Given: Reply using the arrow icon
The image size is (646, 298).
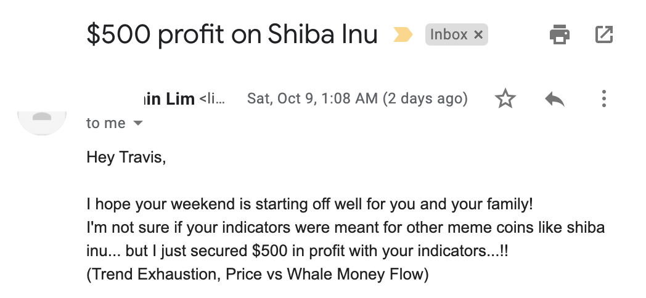Looking at the screenshot, I should [555, 99].
